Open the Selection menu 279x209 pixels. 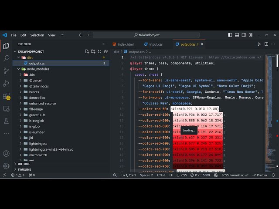pos(37,35)
